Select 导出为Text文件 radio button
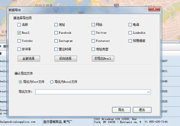 (x=20, y=82)
